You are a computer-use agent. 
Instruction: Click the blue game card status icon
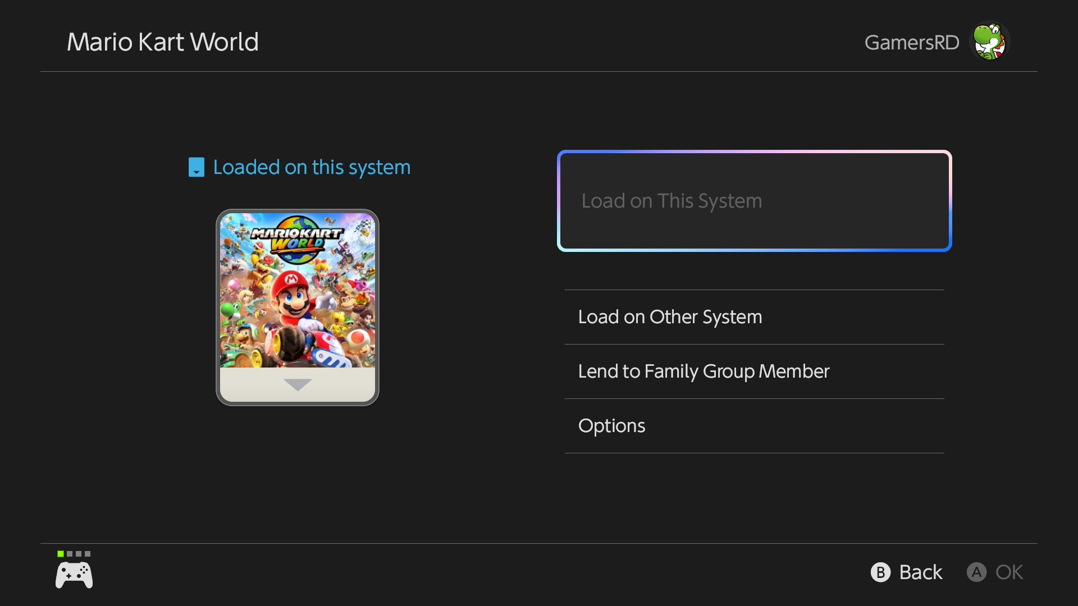[197, 167]
